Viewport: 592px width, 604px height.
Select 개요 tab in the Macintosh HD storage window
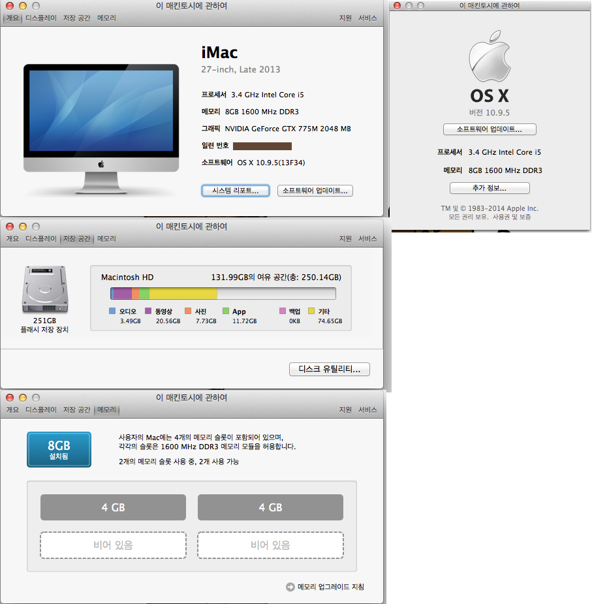(12, 239)
